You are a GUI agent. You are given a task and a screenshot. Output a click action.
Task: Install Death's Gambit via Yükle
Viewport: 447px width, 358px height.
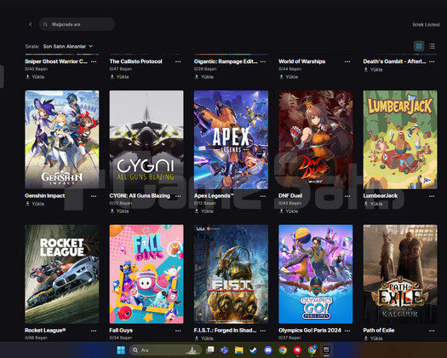[373, 69]
